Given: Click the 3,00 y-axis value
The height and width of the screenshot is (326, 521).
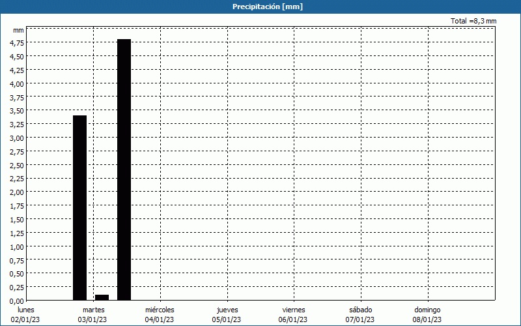Looking at the screenshot, I should point(17,138).
